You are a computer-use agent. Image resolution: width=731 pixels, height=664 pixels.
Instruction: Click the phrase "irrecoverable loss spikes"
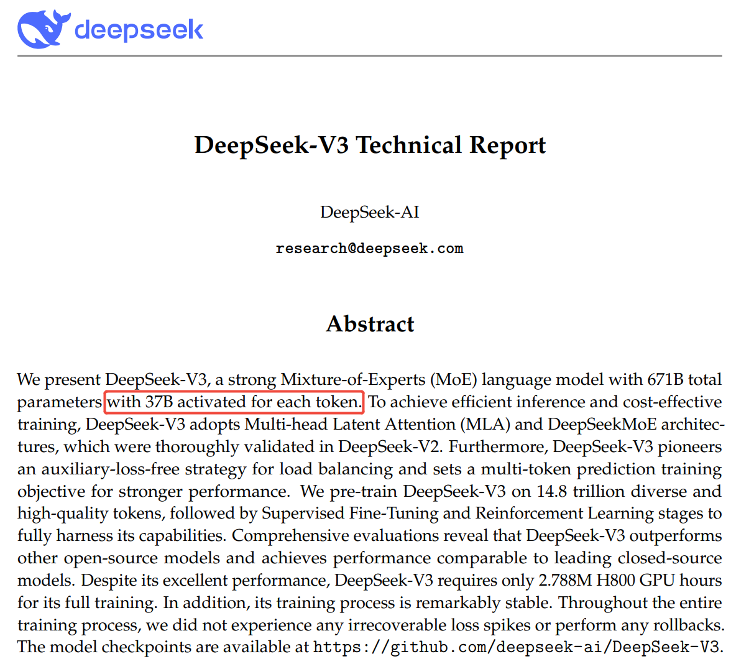[439, 625]
